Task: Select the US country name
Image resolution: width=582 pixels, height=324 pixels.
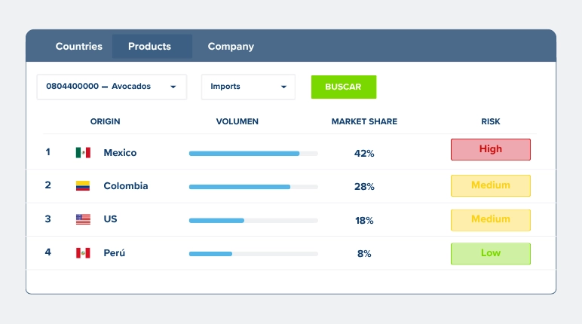Action: tap(110, 219)
